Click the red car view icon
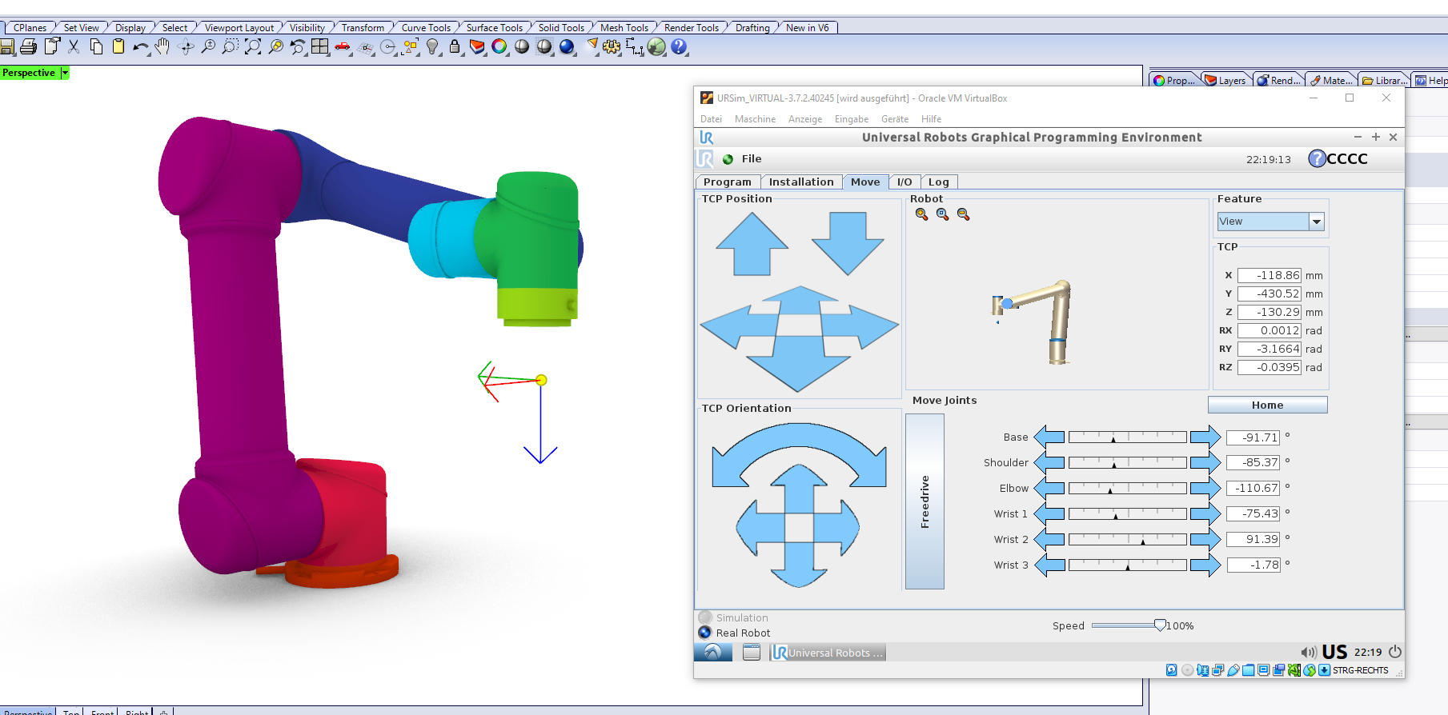 click(x=343, y=47)
